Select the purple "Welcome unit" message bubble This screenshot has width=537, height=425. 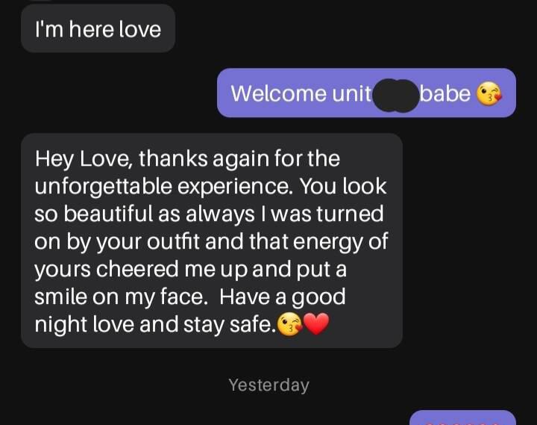tap(366, 93)
